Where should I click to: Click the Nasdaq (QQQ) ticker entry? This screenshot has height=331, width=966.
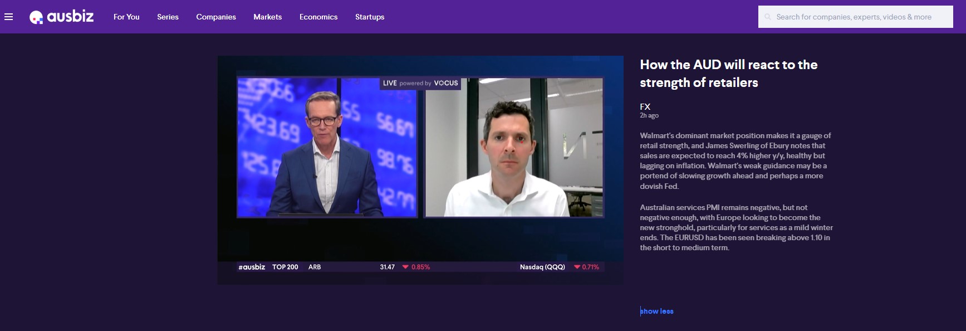click(x=542, y=267)
